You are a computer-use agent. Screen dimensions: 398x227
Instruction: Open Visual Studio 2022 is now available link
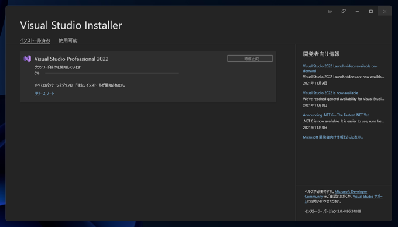coord(331,93)
